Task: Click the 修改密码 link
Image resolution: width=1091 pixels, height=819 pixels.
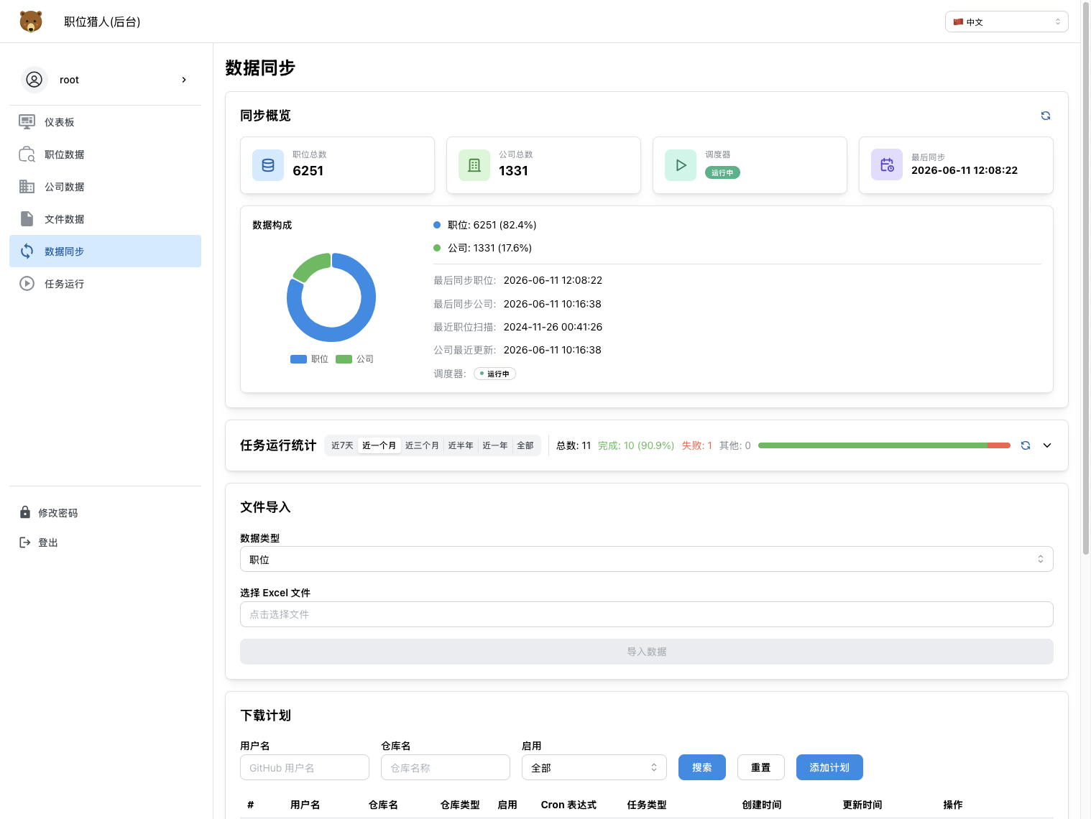Action: pyautogui.click(x=57, y=513)
